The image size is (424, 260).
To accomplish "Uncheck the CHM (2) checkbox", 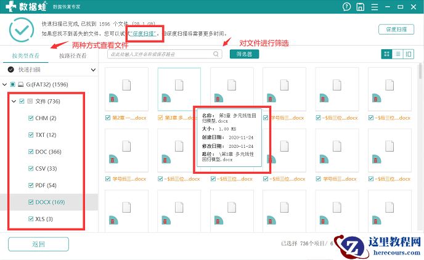I will point(31,118).
